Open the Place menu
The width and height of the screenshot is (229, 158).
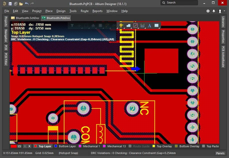(x=49, y=11)
